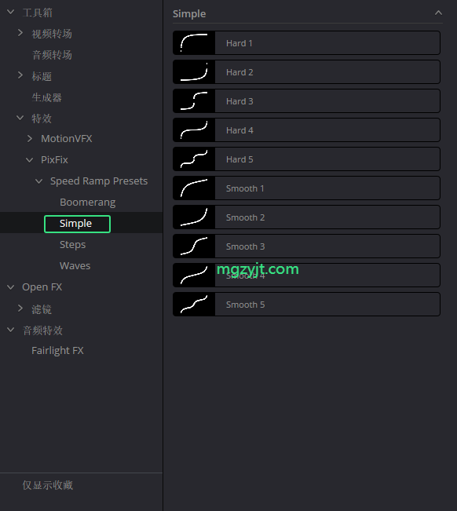The height and width of the screenshot is (511, 457).
Task: Collapse the Simple section with top chevron
Action: pyautogui.click(x=438, y=13)
